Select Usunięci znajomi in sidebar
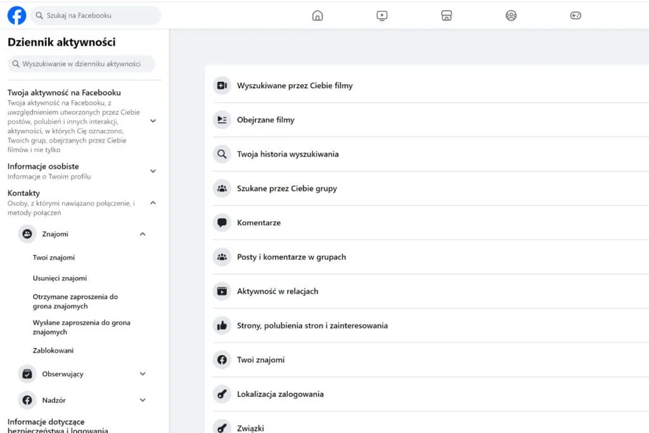This screenshot has height=433, width=649. pos(60,278)
